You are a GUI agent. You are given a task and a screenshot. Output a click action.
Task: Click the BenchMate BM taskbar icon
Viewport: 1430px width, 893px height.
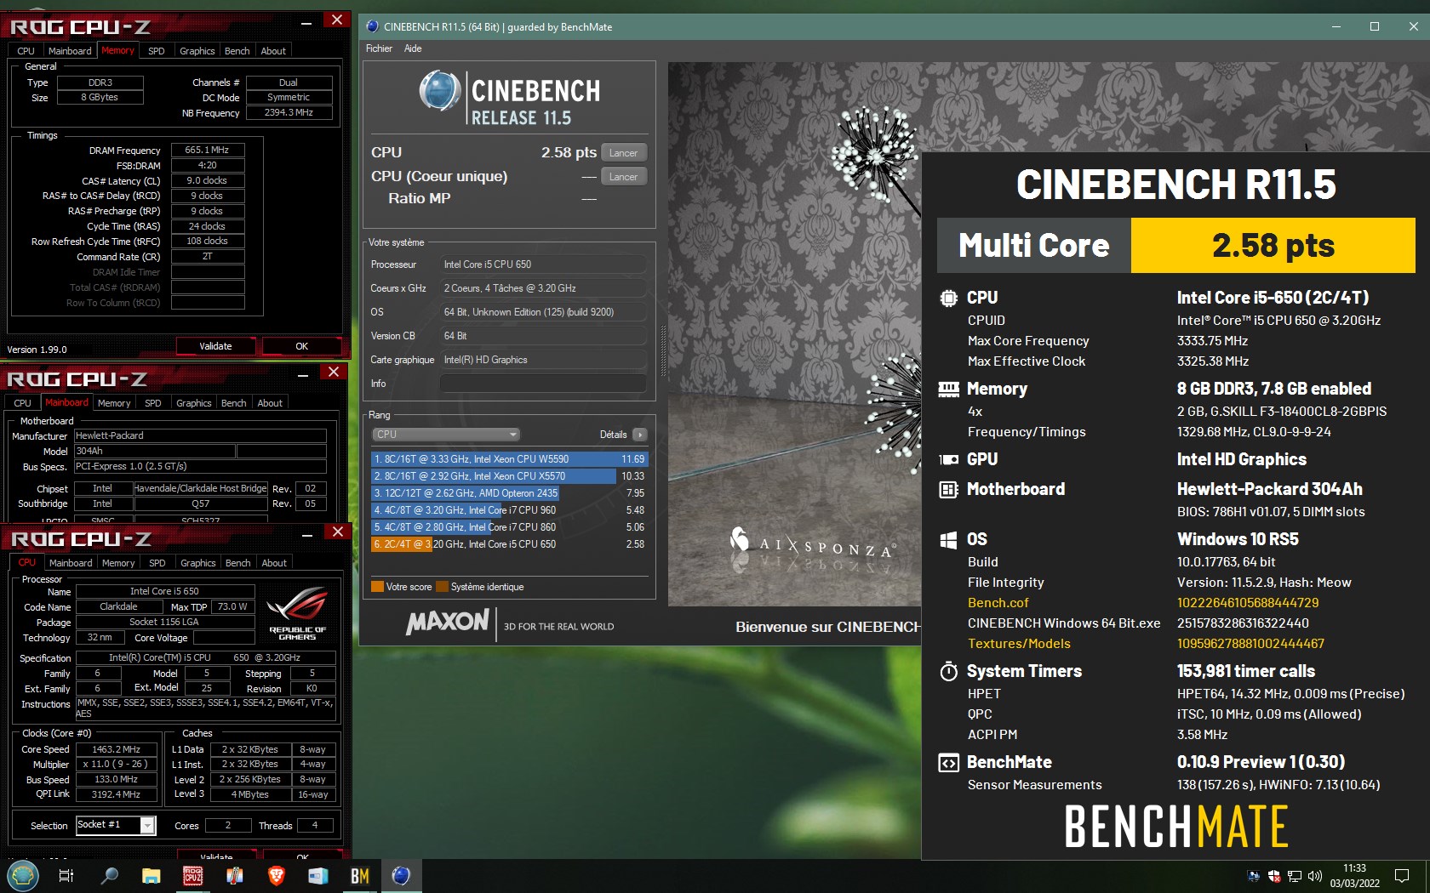(x=360, y=876)
